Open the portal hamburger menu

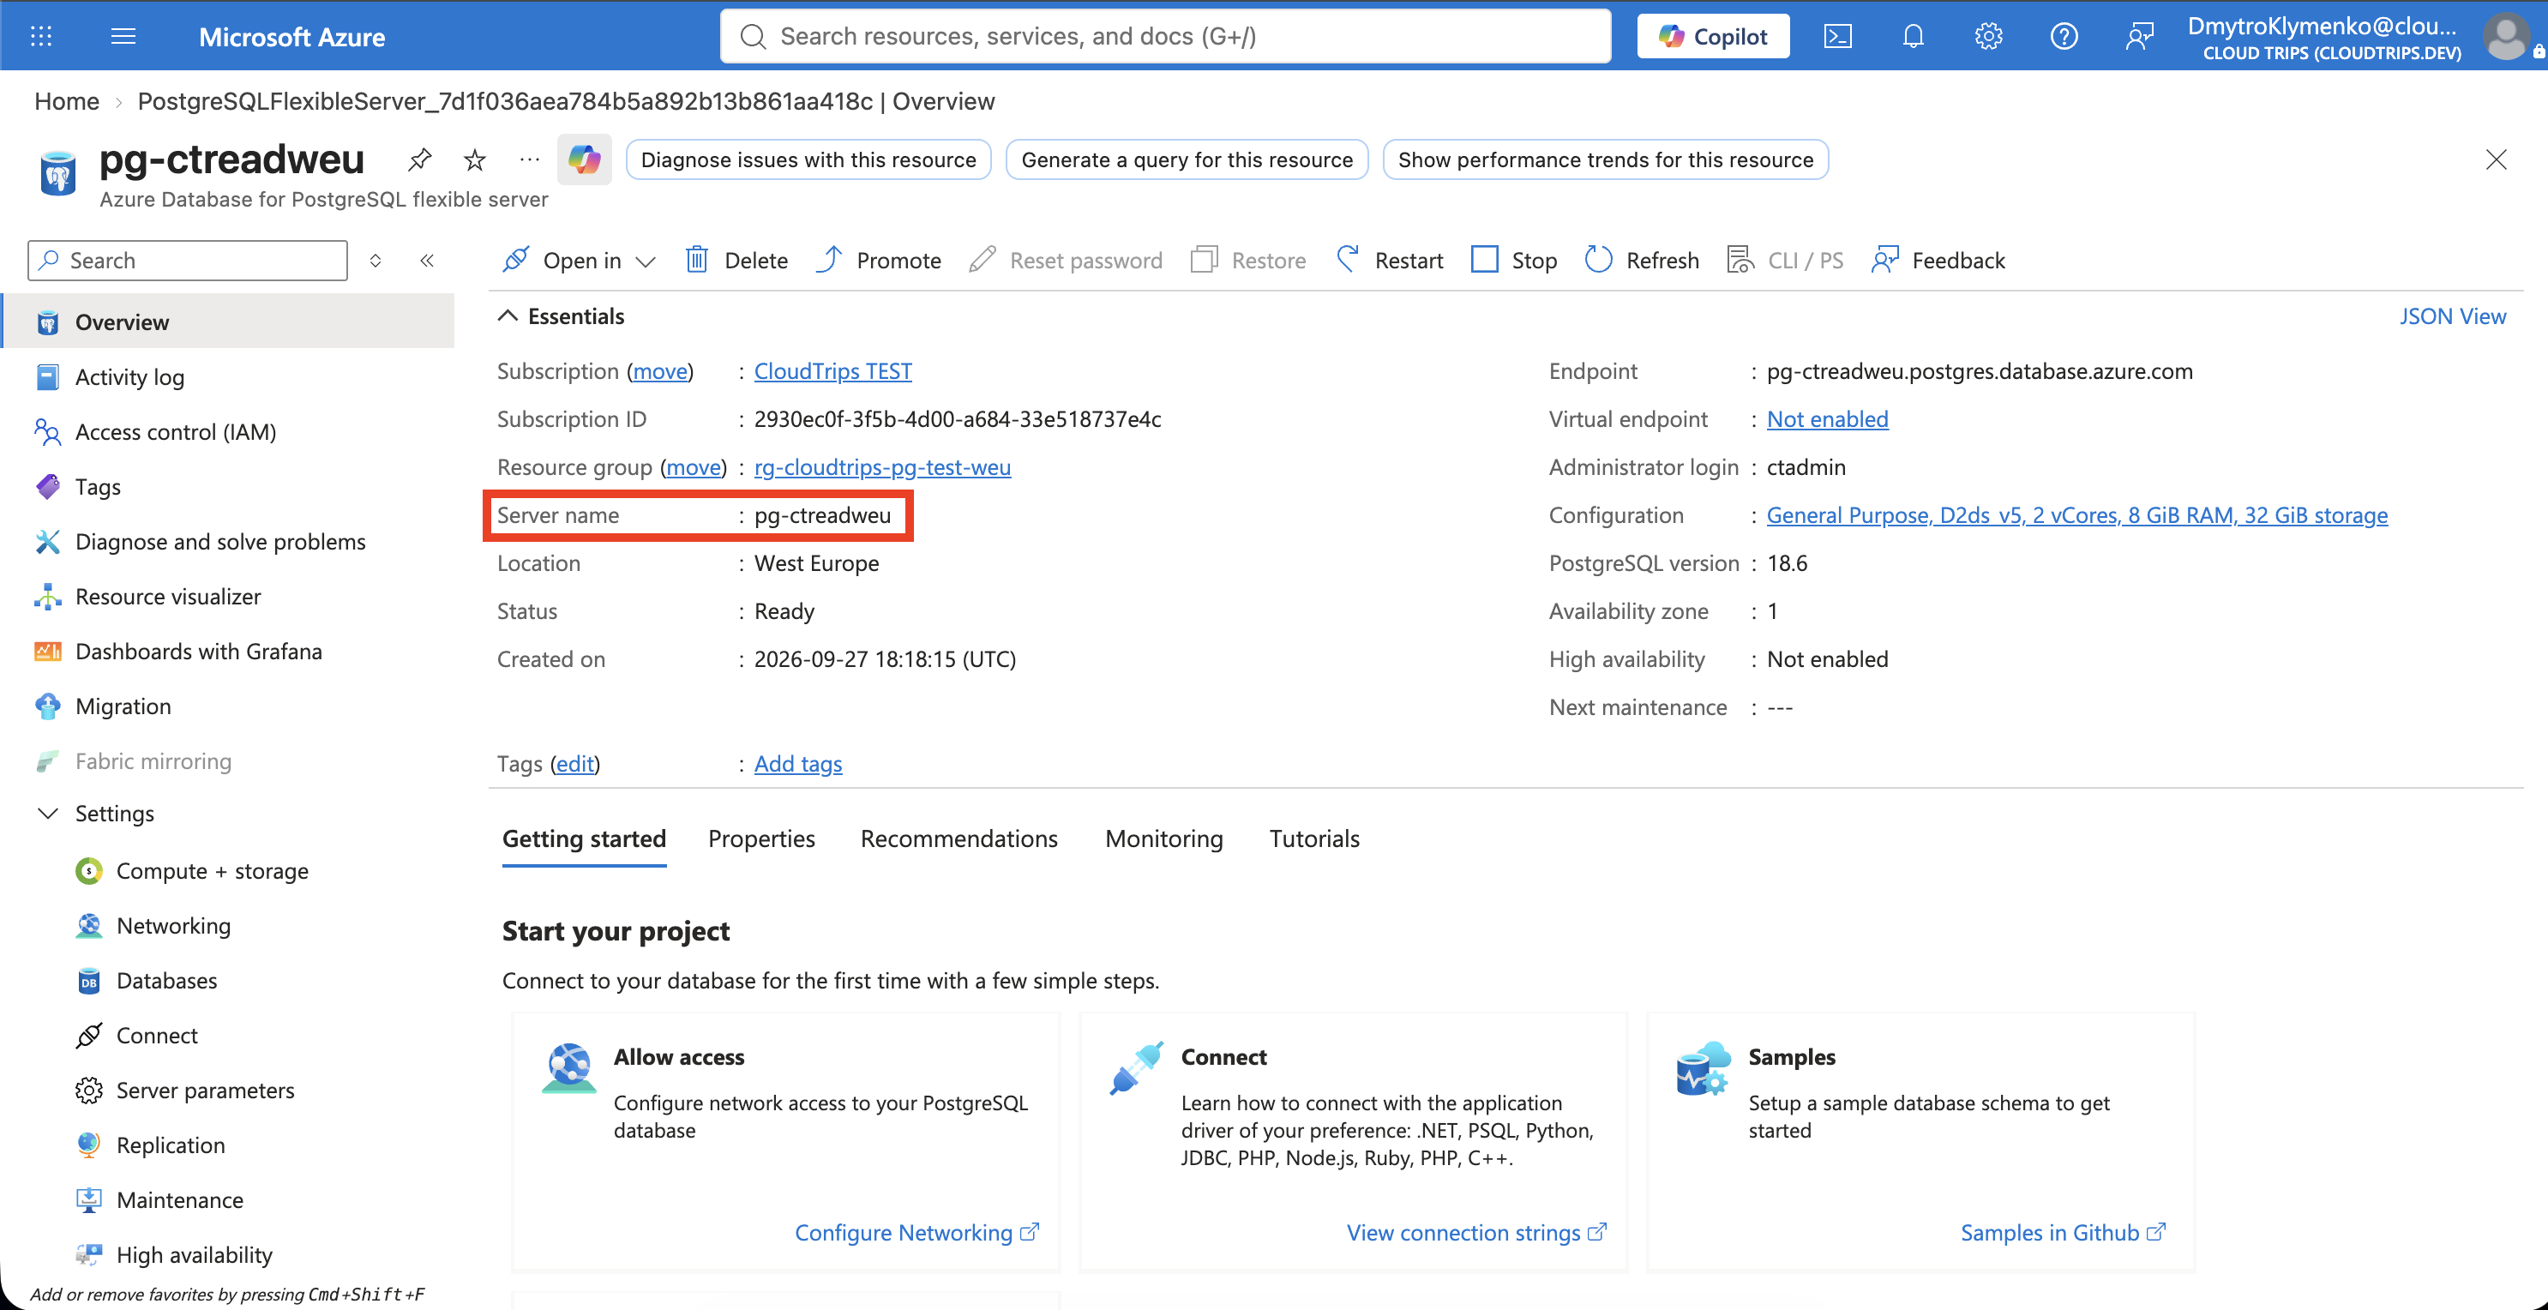tap(123, 37)
